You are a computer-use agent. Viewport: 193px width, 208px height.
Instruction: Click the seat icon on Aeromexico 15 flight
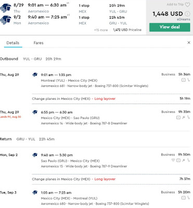188,160
